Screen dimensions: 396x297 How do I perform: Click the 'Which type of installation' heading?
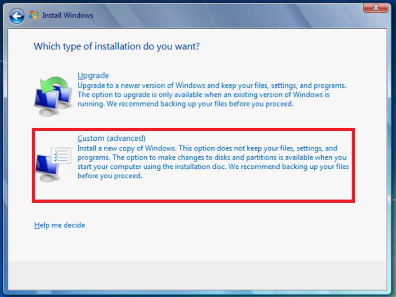[117, 46]
